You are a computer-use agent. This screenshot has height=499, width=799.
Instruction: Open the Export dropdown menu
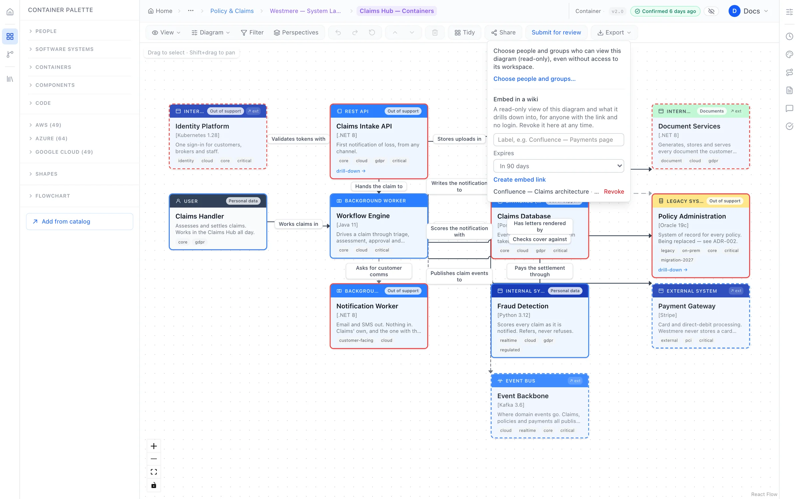pyautogui.click(x=614, y=32)
